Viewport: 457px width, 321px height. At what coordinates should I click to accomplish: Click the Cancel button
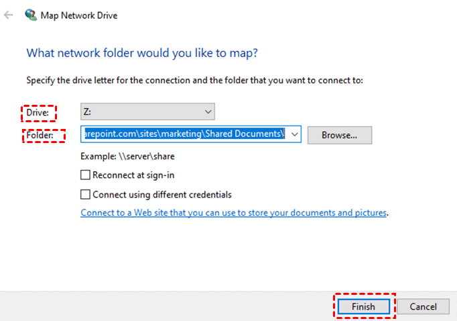coord(423,306)
